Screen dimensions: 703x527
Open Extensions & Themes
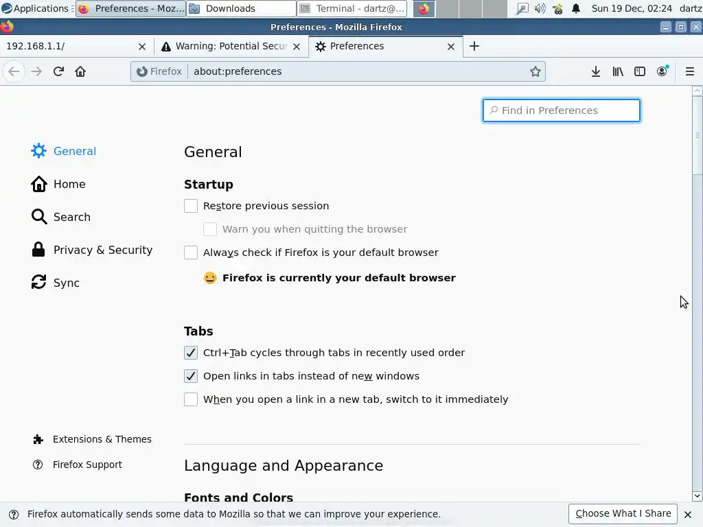click(x=93, y=439)
